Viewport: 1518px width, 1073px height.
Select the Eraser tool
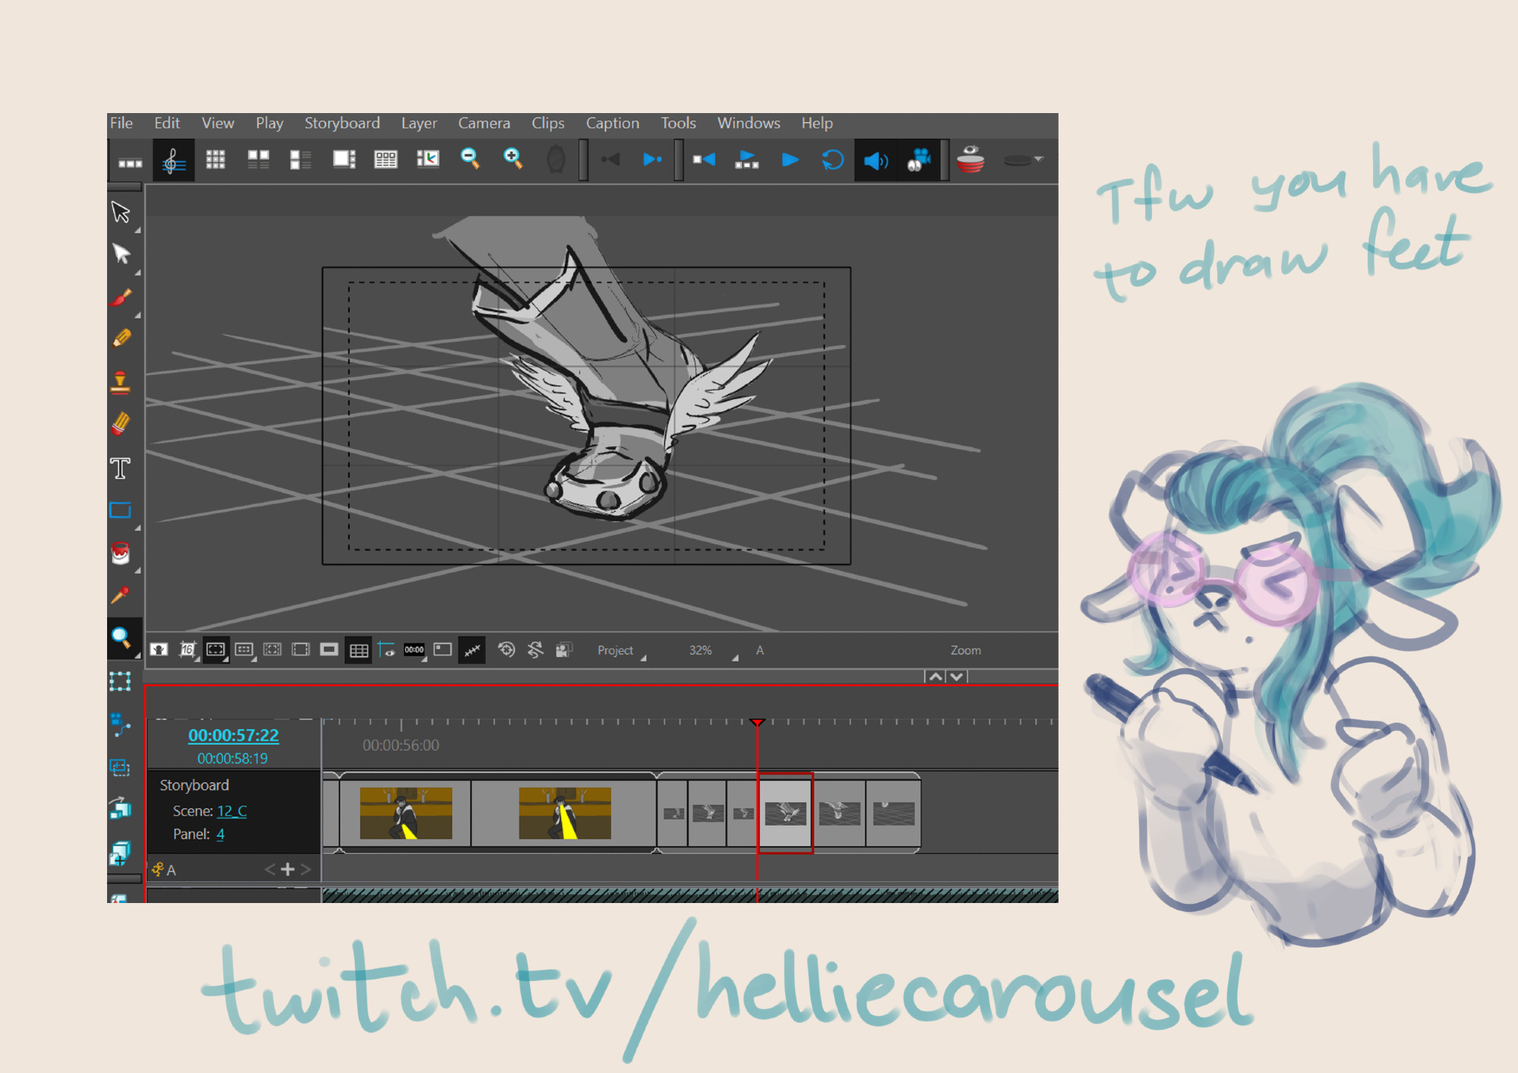pos(121,424)
